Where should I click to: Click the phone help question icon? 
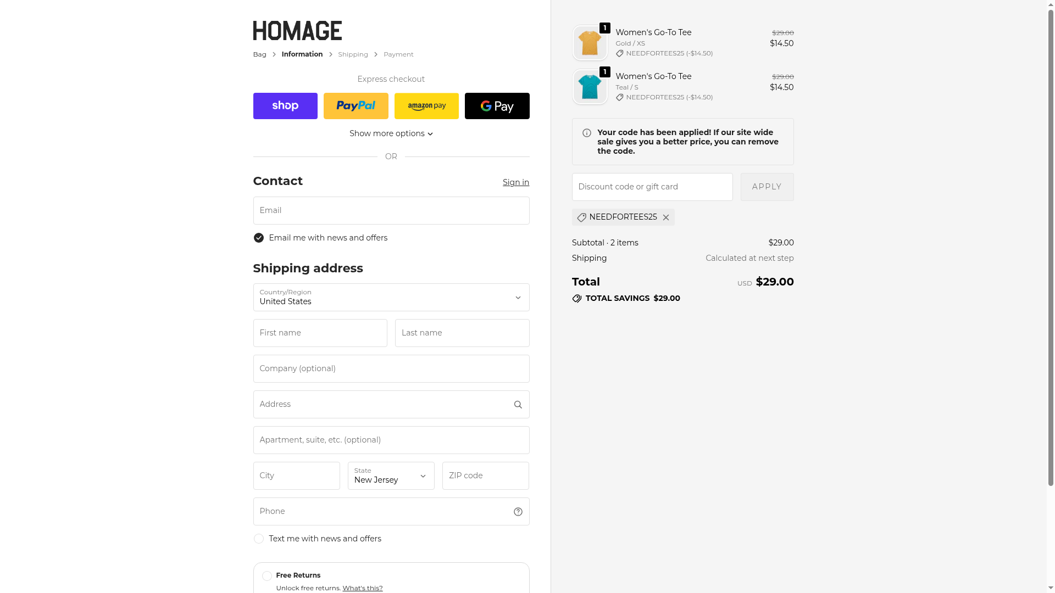pos(518,512)
